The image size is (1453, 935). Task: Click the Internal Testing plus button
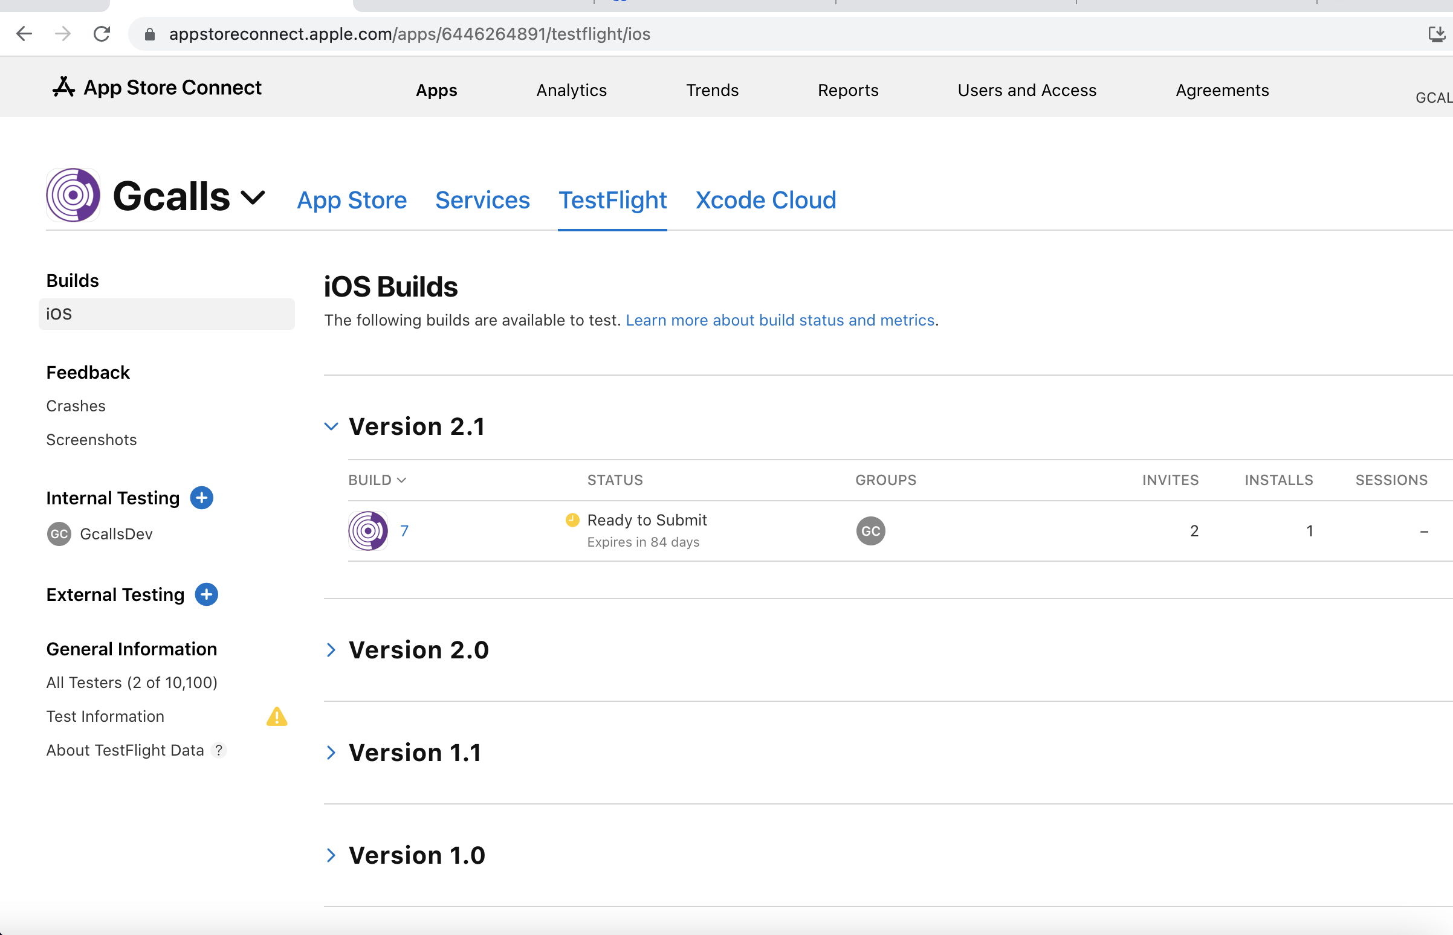202,498
